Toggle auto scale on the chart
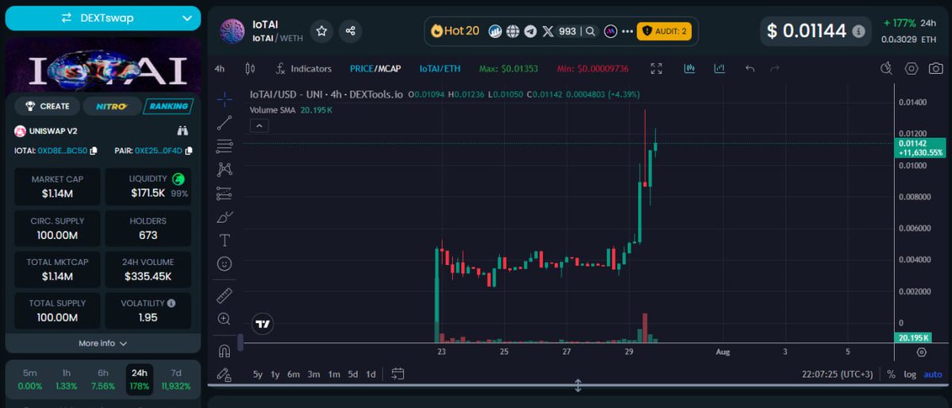Image resolution: width=952 pixels, height=408 pixels. point(933,374)
